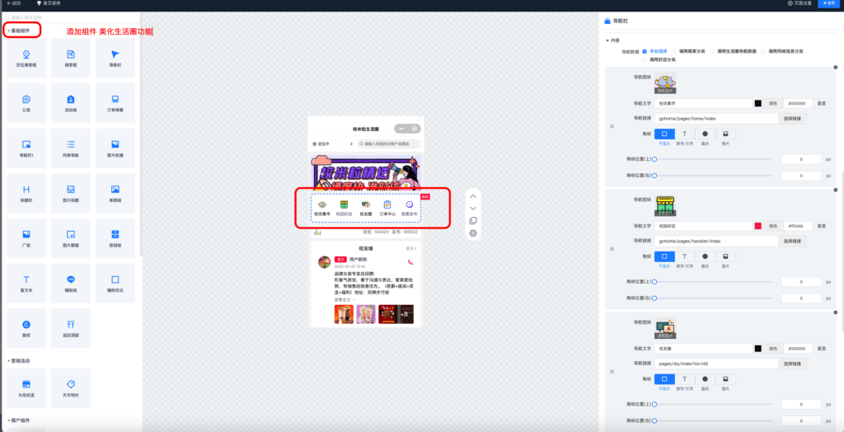Expand the 商户组件 section

(x=19, y=420)
